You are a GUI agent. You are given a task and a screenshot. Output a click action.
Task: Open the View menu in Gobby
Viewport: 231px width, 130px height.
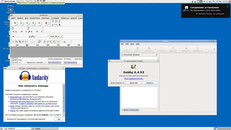(132, 44)
